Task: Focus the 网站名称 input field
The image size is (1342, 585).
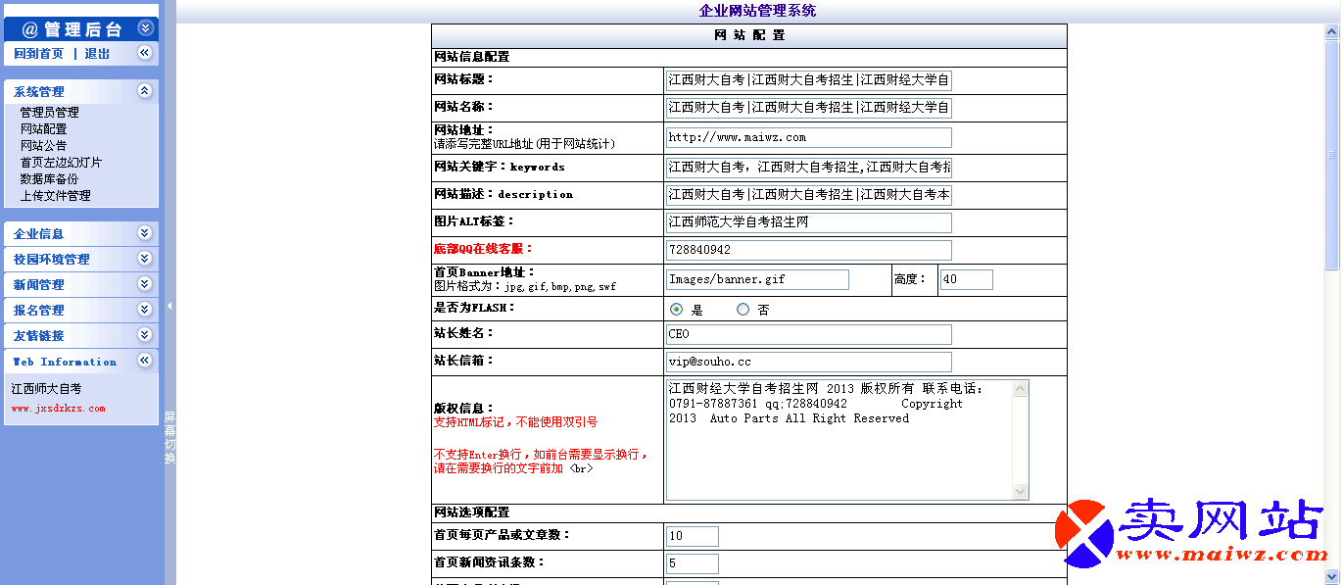Action: coord(808,108)
